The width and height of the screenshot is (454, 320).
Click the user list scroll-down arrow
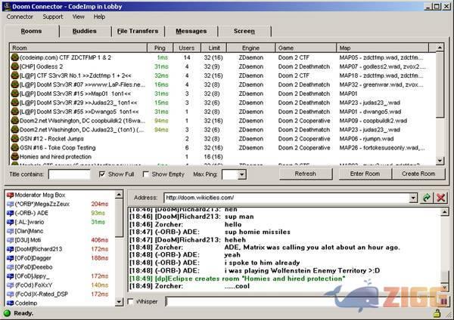[x=119, y=302]
